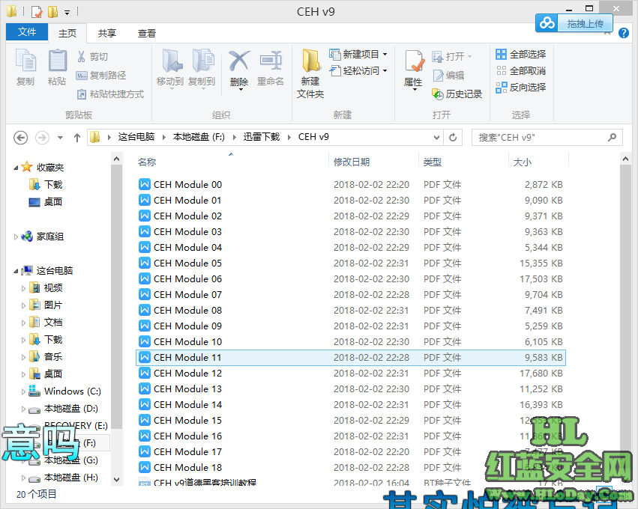Open the recent locations dropdown arrow
This screenshot has height=509, width=638.
(60, 138)
